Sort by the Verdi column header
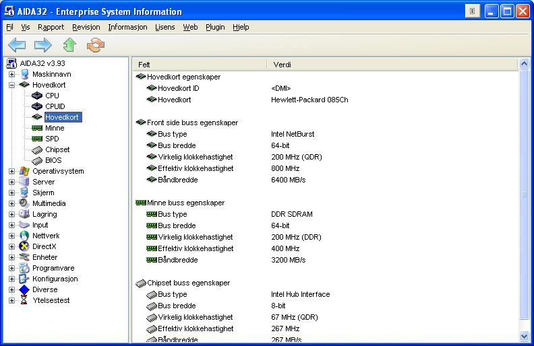 pyautogui.click(x=392, y=65)
